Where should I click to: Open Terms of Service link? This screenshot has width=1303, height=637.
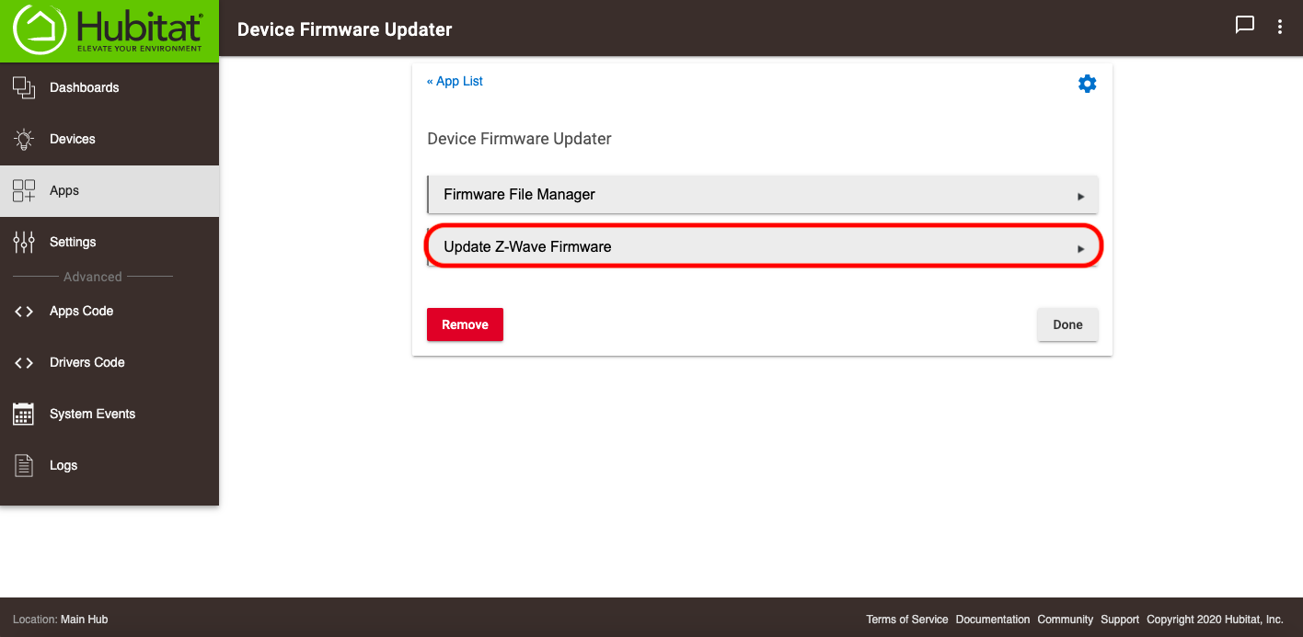906,620
